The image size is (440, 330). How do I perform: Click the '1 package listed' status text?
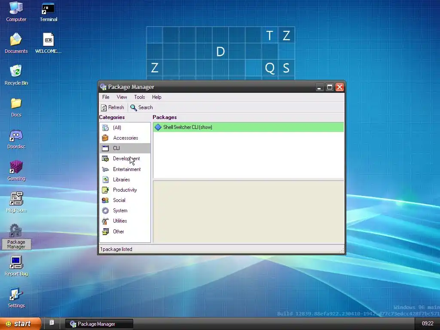click(x=116, y=249)
